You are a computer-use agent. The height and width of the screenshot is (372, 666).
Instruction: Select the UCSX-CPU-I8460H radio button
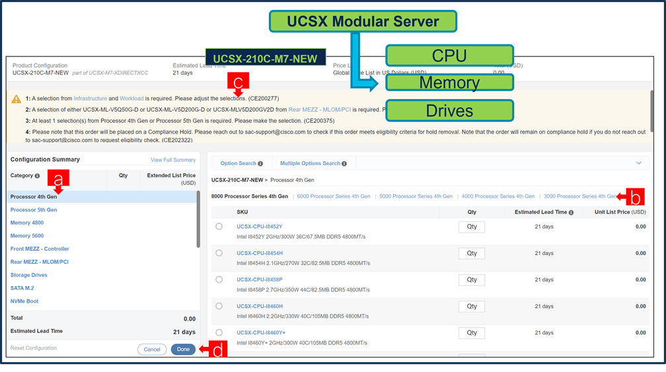(x=219, y=306)
